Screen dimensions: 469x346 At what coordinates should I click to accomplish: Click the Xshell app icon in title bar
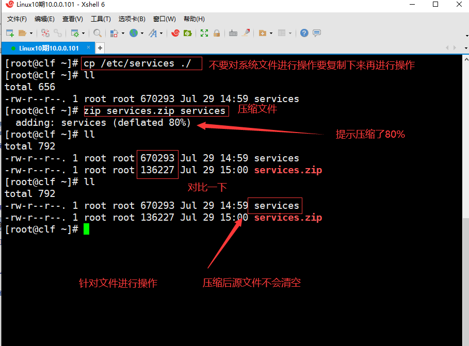click(x=10, y=4)
